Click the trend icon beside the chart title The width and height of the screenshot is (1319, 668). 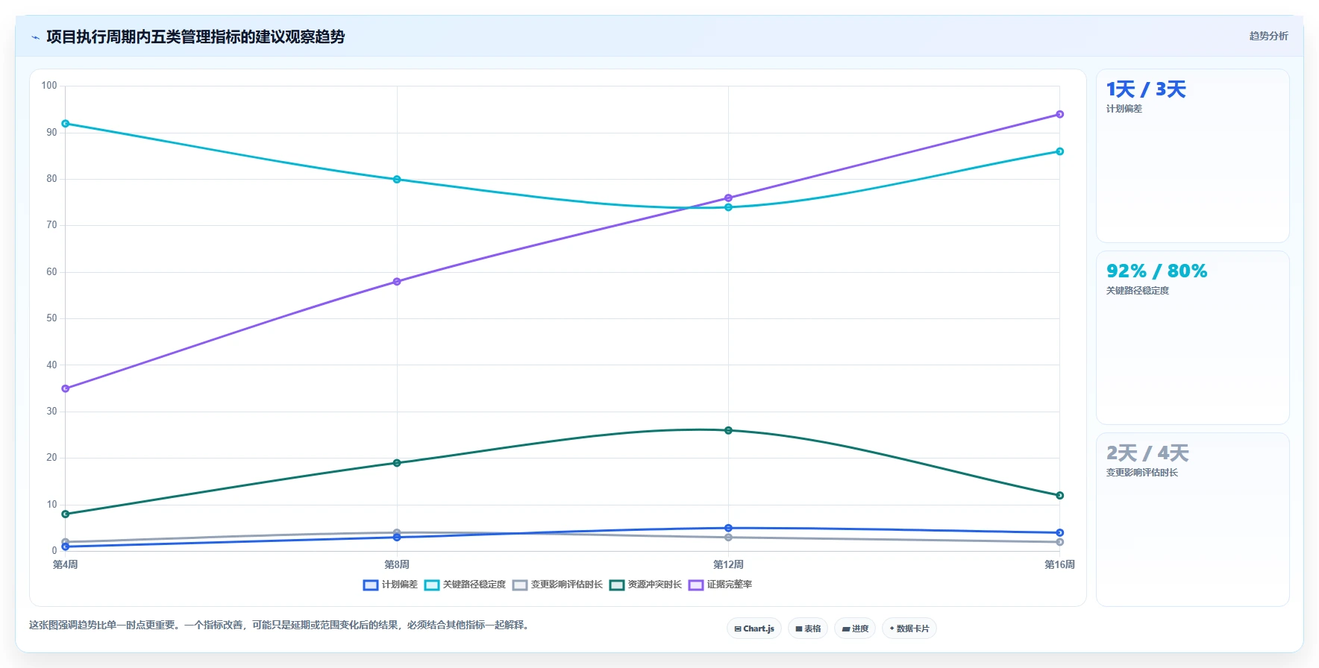(x=35, y=37)
